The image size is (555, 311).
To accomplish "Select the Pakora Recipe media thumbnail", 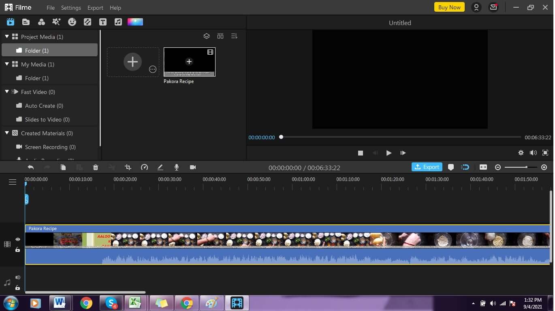I will 189,62.
